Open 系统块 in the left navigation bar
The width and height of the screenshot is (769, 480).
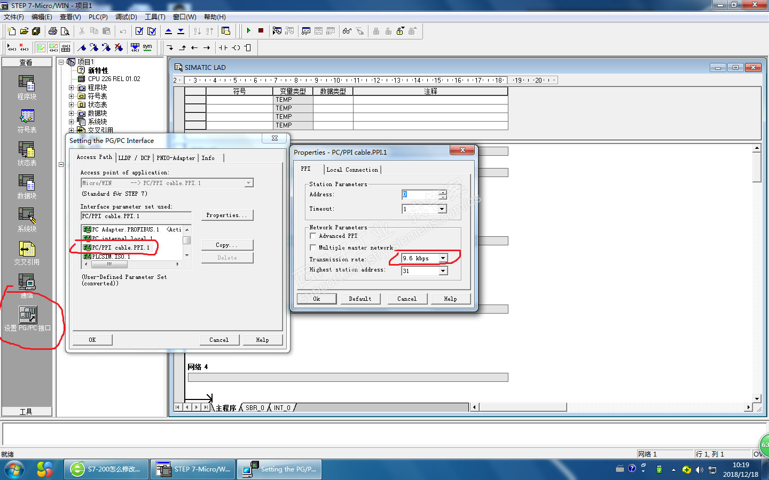click(x=27, y=220)
